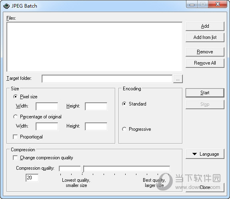The image size is (230, 199).
Task: Click Remove All button
Action: pos(205,63)
